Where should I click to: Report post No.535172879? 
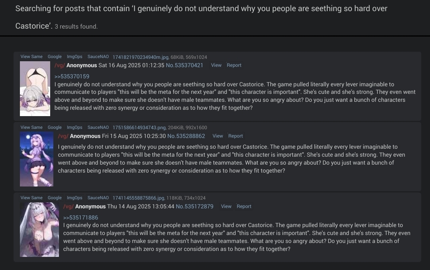244,206
